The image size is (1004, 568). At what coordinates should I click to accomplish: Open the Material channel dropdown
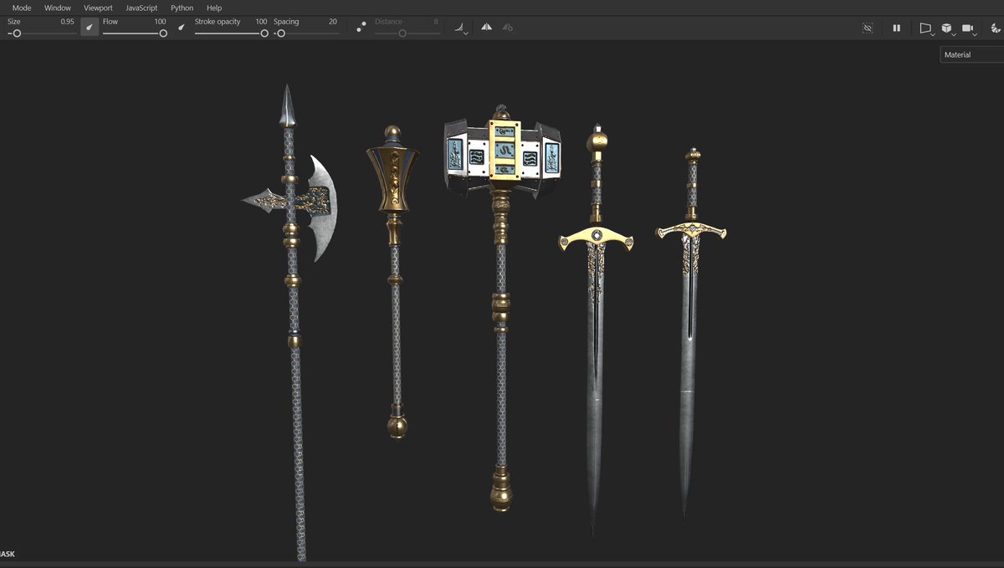pyautogui.click(x=971, y=55)
